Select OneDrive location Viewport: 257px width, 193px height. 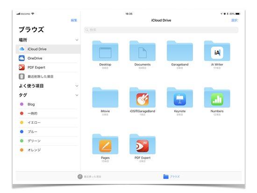click(x=48, y=58)
